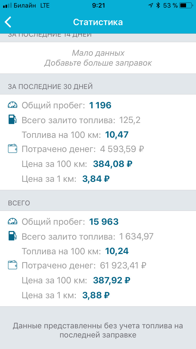Screen dimensions: 196x349
Task: Select the 30-day mileage value 1 196
Action: tap(100, 105)
